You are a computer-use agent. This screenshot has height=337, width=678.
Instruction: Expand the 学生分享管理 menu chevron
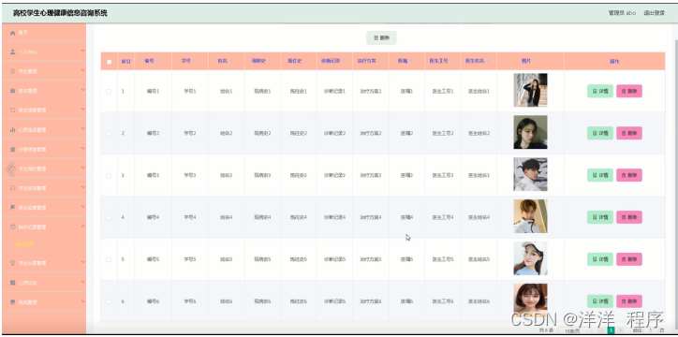[82, 262]
